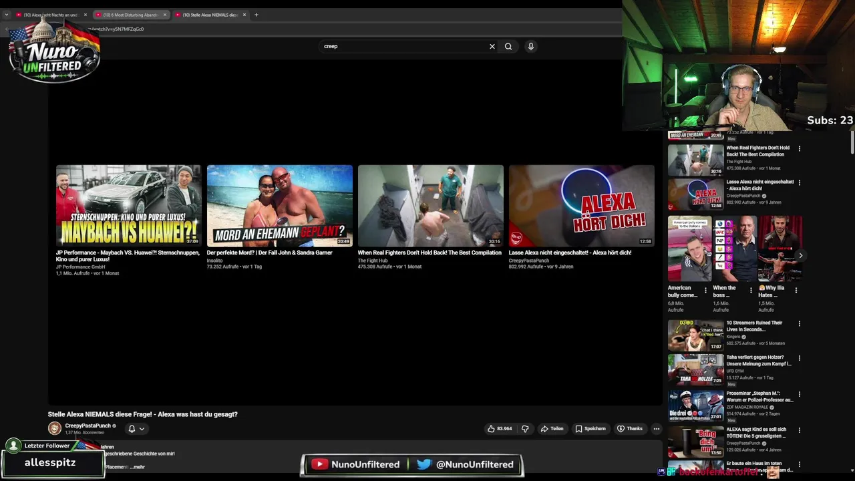Click the thumbs-down dislike icon
This screenshot has height=481, width=855.
(525, 429)
